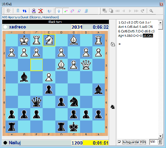Toggle the green-pink path mode button
The width and height of the screenshot is (166, 148).
(x=66, y=11)
